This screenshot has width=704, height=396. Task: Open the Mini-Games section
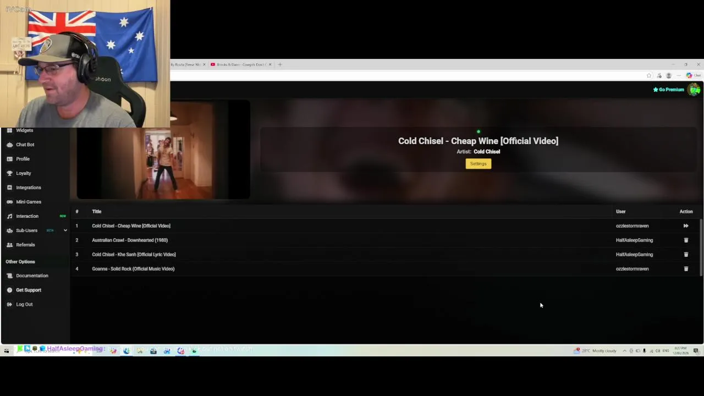[28, 202]
